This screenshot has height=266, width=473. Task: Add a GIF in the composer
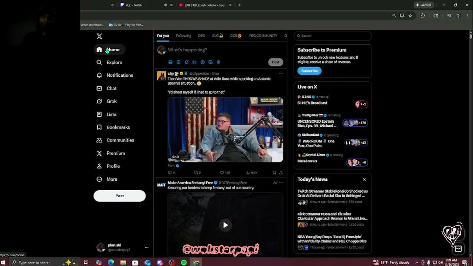178,62
